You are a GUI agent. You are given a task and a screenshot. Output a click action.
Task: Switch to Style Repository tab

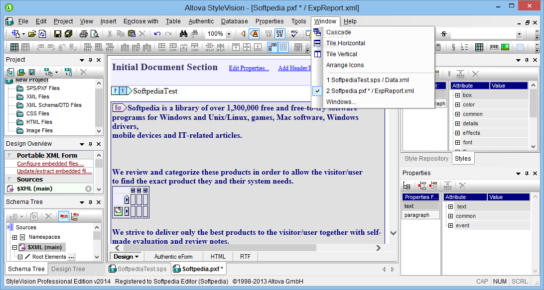coord(426,158)
